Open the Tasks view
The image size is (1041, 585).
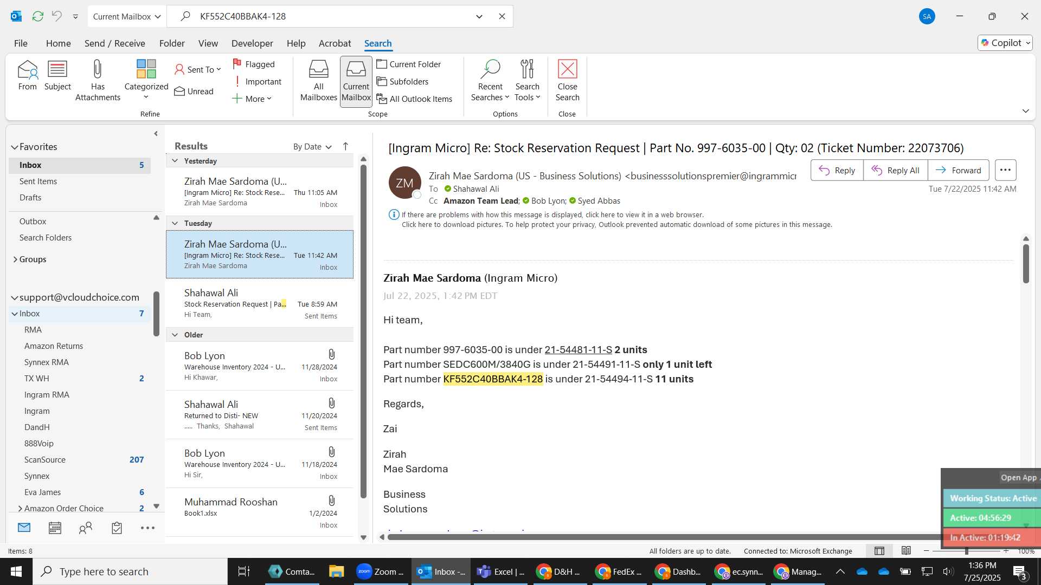[117, 528]
